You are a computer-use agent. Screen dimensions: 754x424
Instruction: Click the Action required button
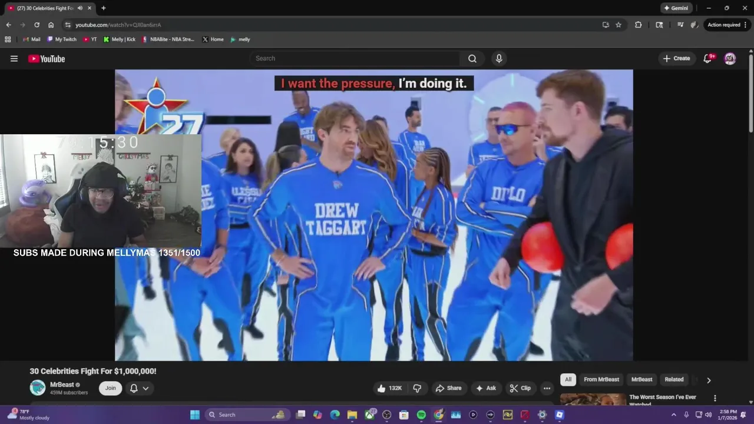(727, 25)
